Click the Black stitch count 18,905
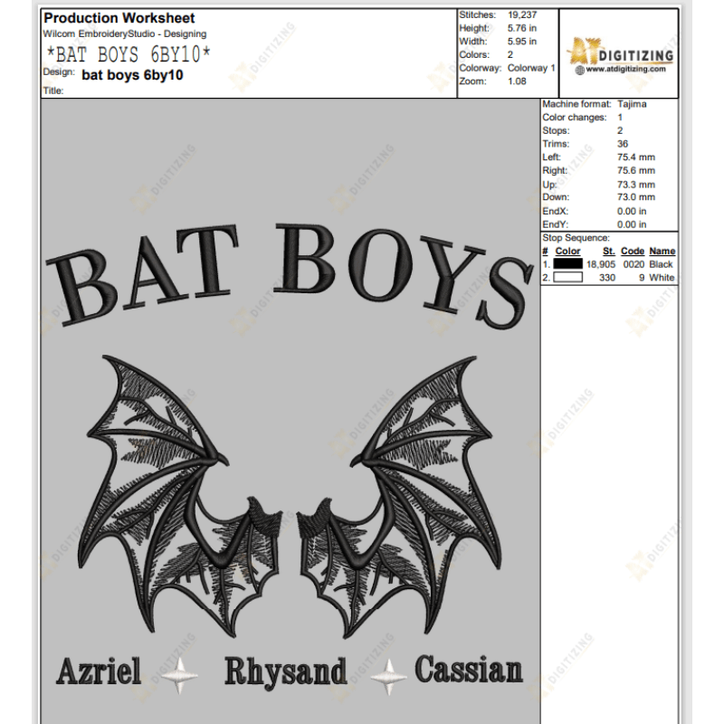Screen dimensions: 724x724 point(601,264)
